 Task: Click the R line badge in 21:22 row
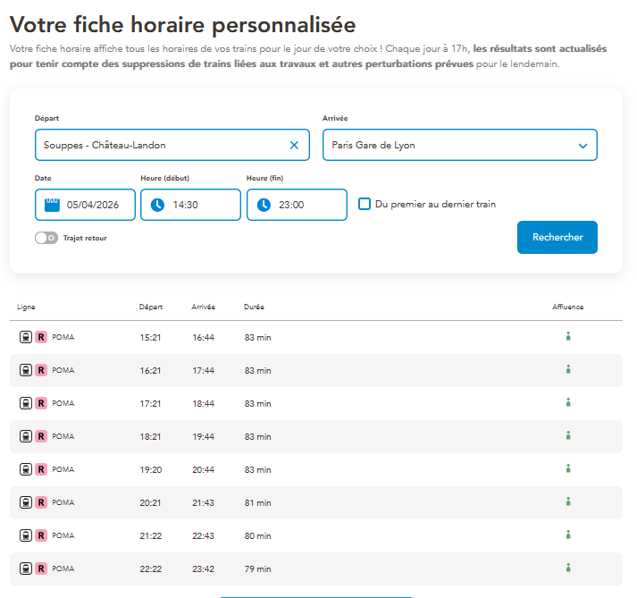[x=41, y=535]
